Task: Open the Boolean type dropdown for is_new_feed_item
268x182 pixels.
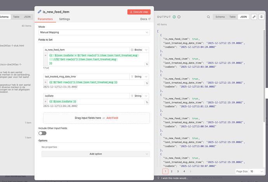Action: pyautogui.click(x=139, y=50)
